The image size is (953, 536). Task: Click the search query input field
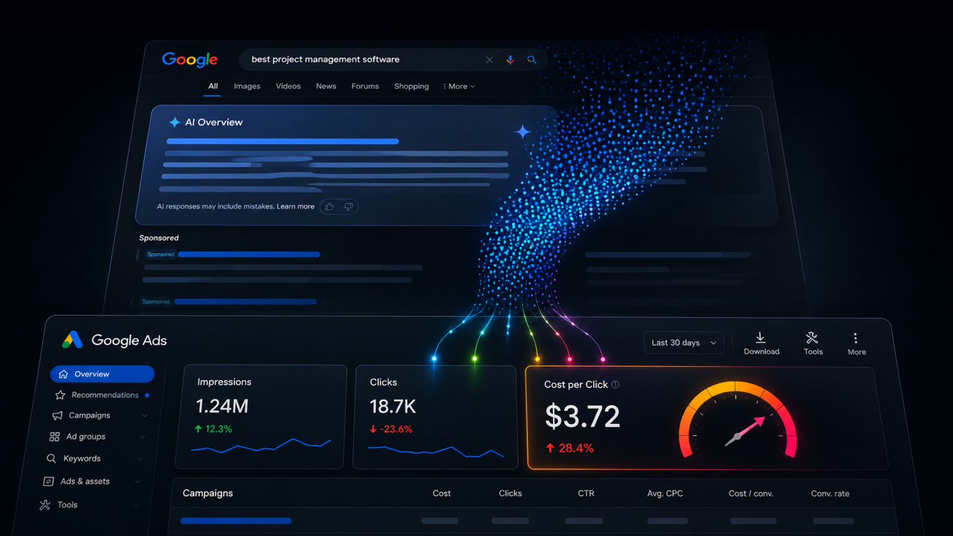pyautogui.click(x=363, y=60)
